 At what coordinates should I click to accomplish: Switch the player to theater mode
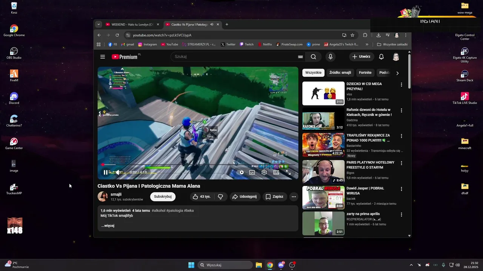point(276,172)
